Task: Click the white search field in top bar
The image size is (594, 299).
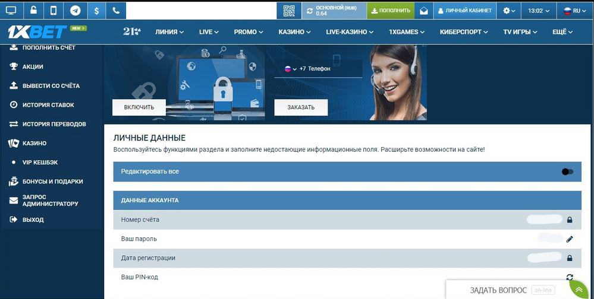Action: [202, 11]
